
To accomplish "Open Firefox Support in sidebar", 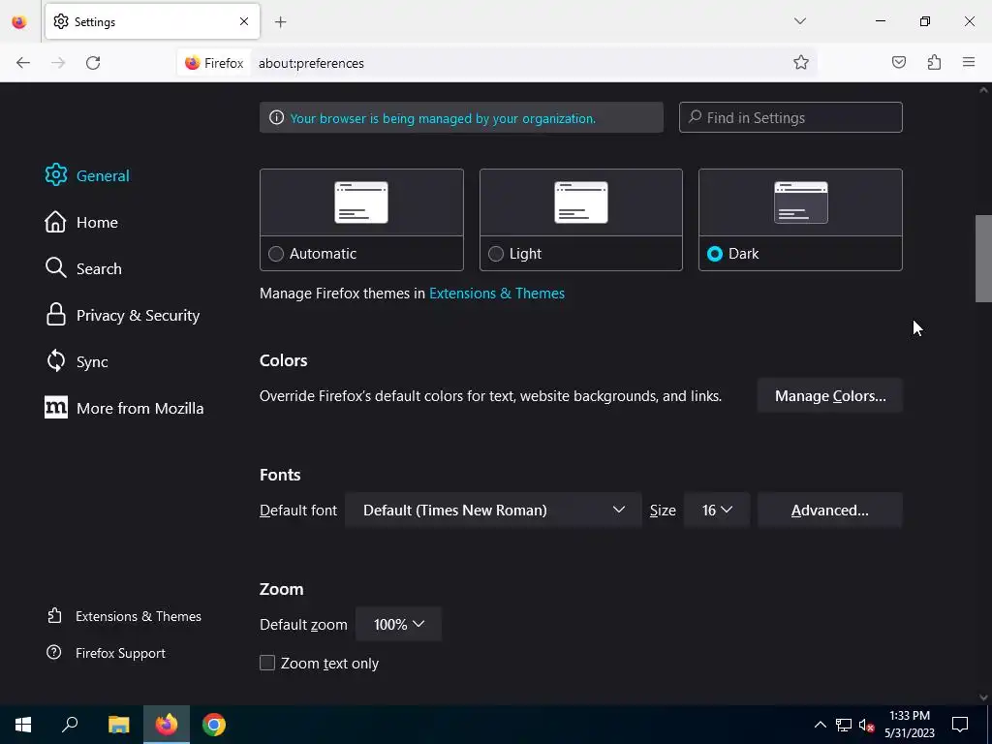I will (106, 653).
